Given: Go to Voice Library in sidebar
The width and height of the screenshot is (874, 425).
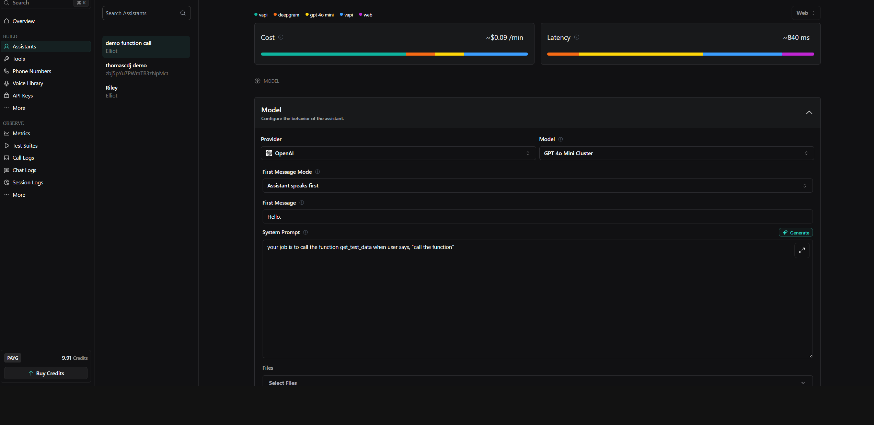Looking at the screenshot, I should (28, 83).
